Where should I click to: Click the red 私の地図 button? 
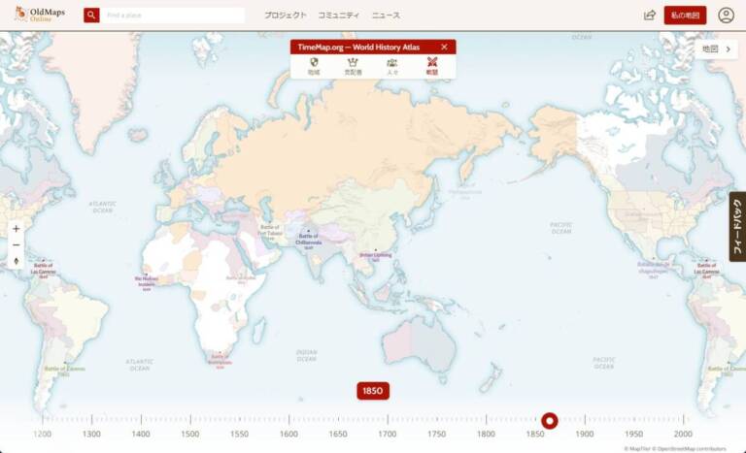click(685, 16)
